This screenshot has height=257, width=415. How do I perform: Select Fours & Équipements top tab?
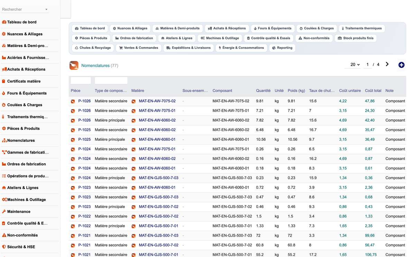point(273,28)
